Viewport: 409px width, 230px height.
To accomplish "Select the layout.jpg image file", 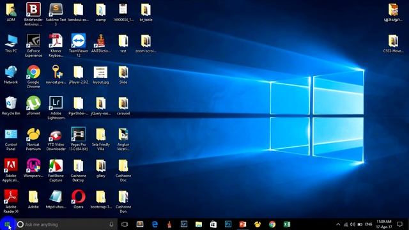I will 101,75.
